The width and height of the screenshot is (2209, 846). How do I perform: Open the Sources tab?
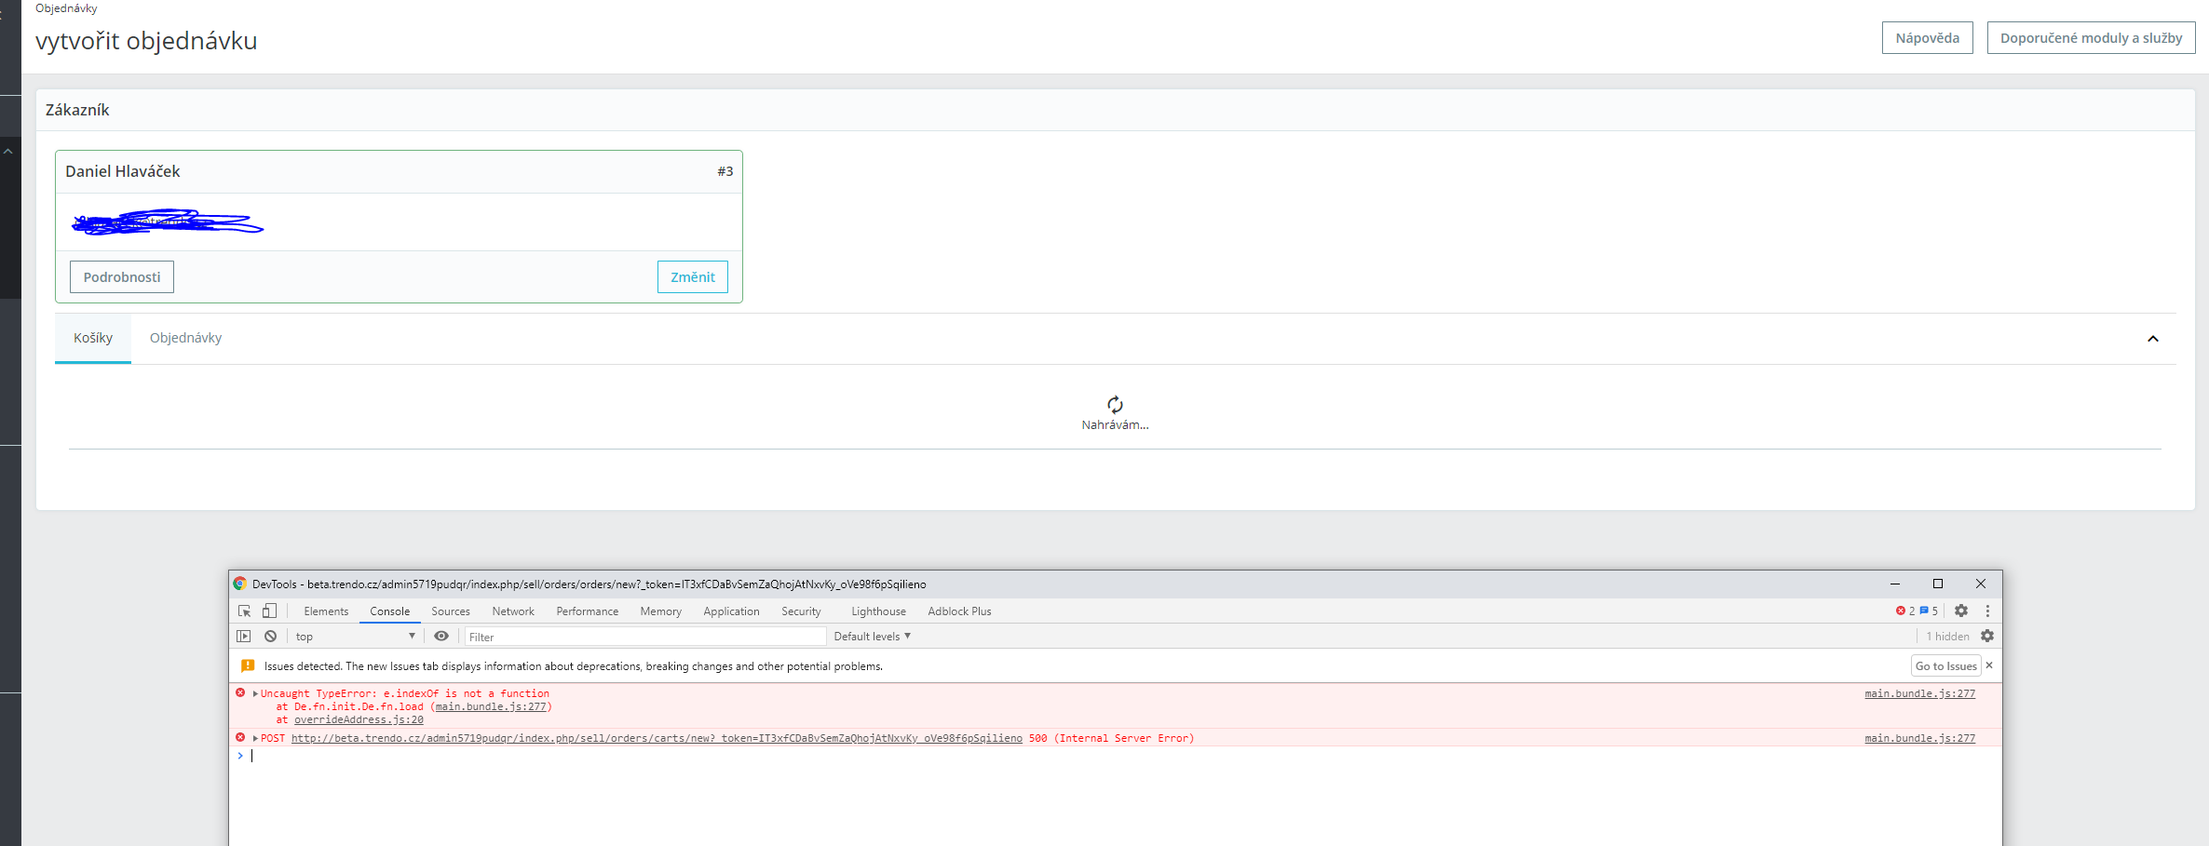click(x=451, y=611)
